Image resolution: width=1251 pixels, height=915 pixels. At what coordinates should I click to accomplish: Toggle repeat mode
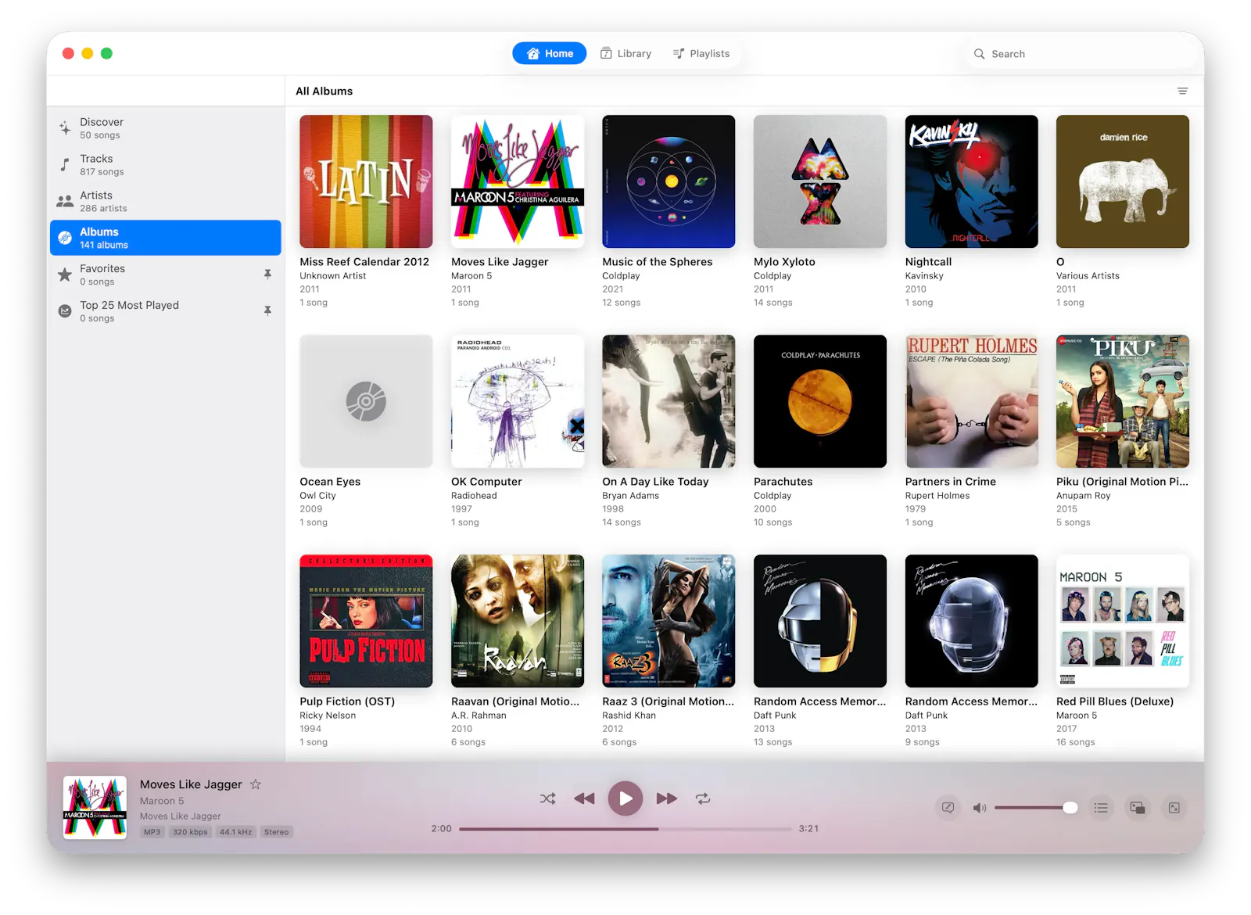click(703, 798)
